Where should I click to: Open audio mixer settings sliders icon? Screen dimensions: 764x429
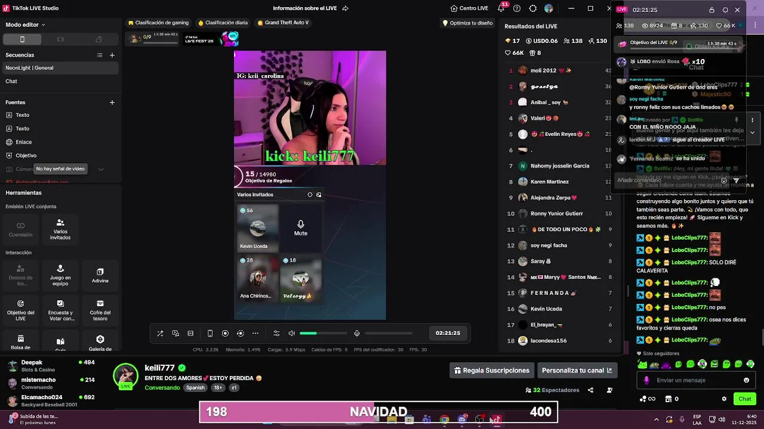pyautogui.click(x=276, y=333)
